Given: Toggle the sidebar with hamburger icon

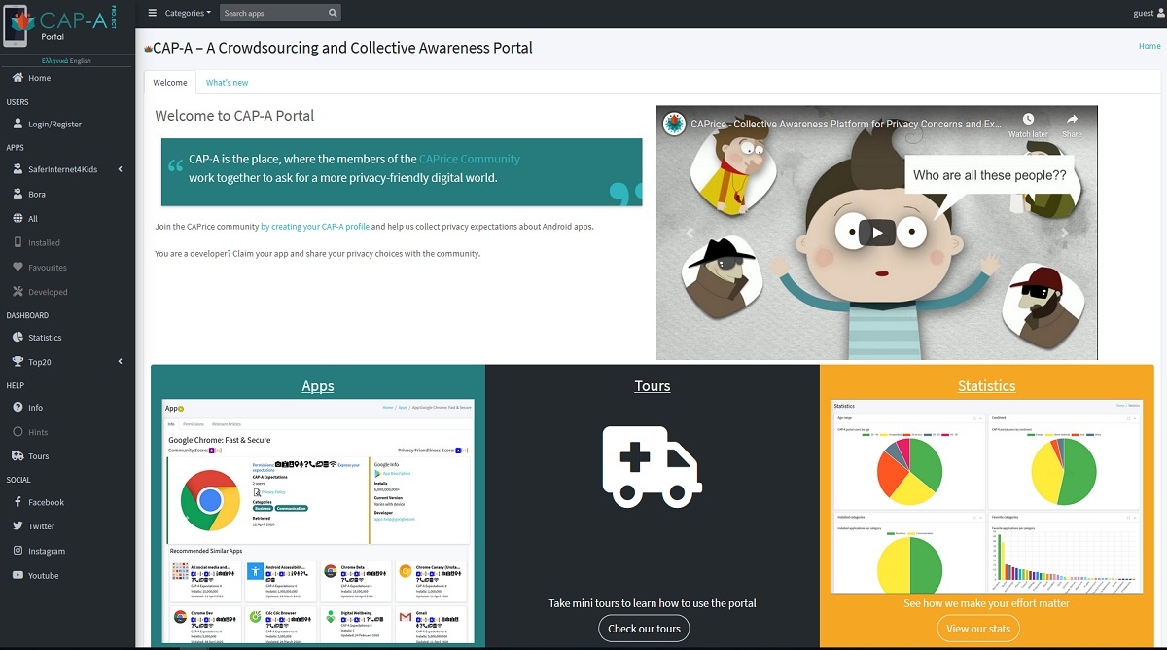Looking at the screenshot, I should coord(152,14).
